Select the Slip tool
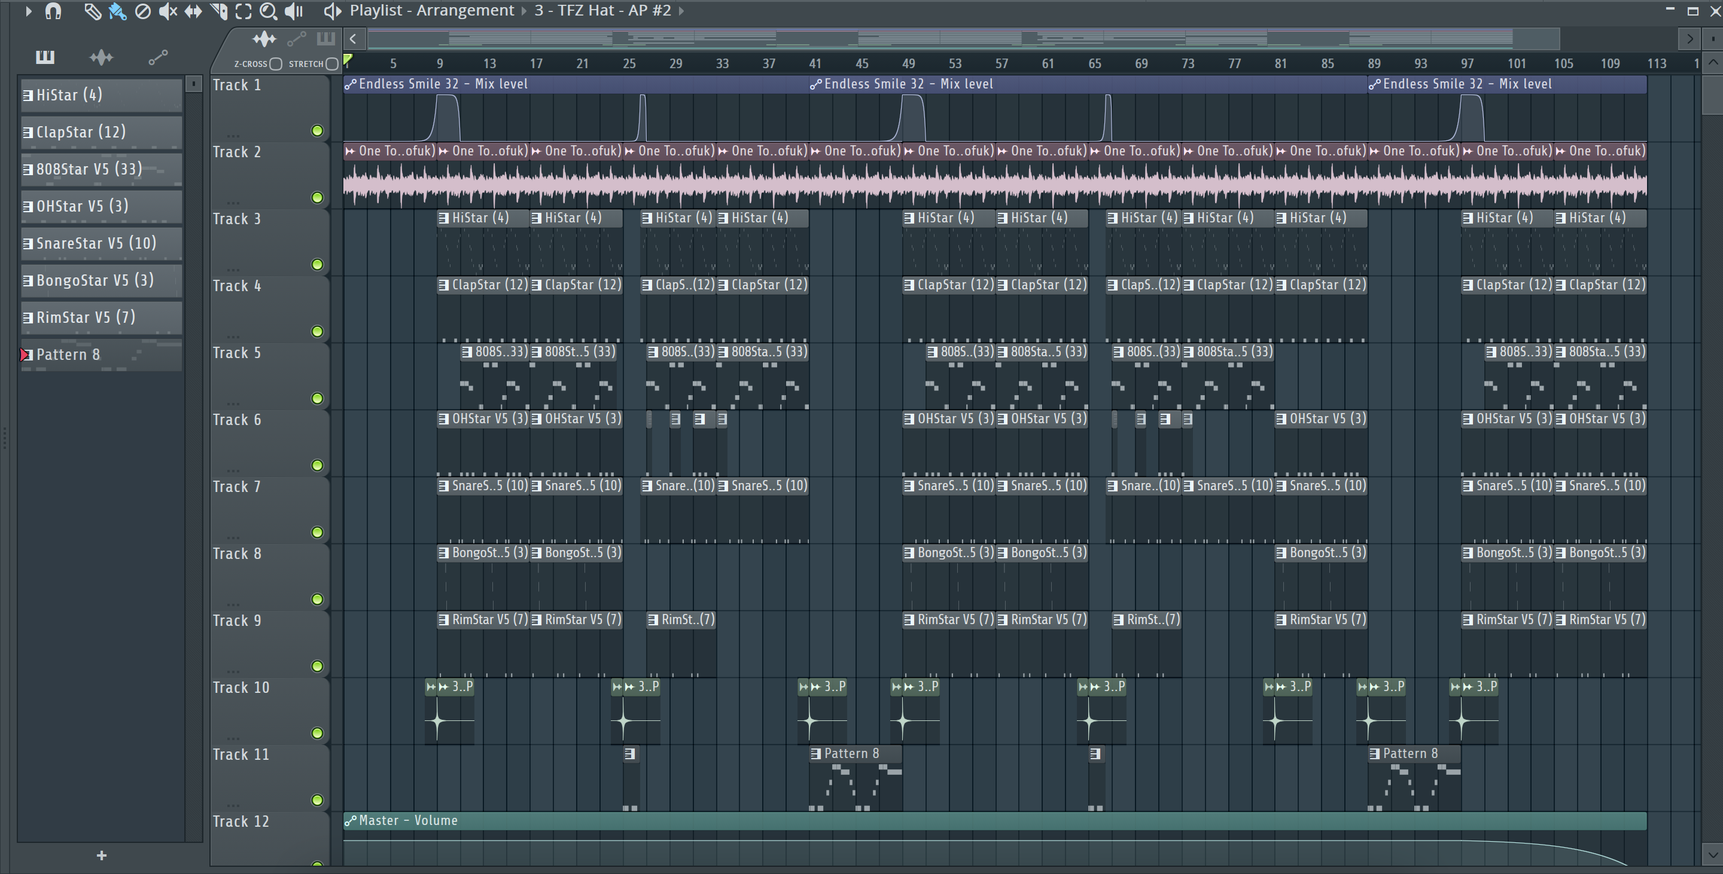 (x=193, y=11)
